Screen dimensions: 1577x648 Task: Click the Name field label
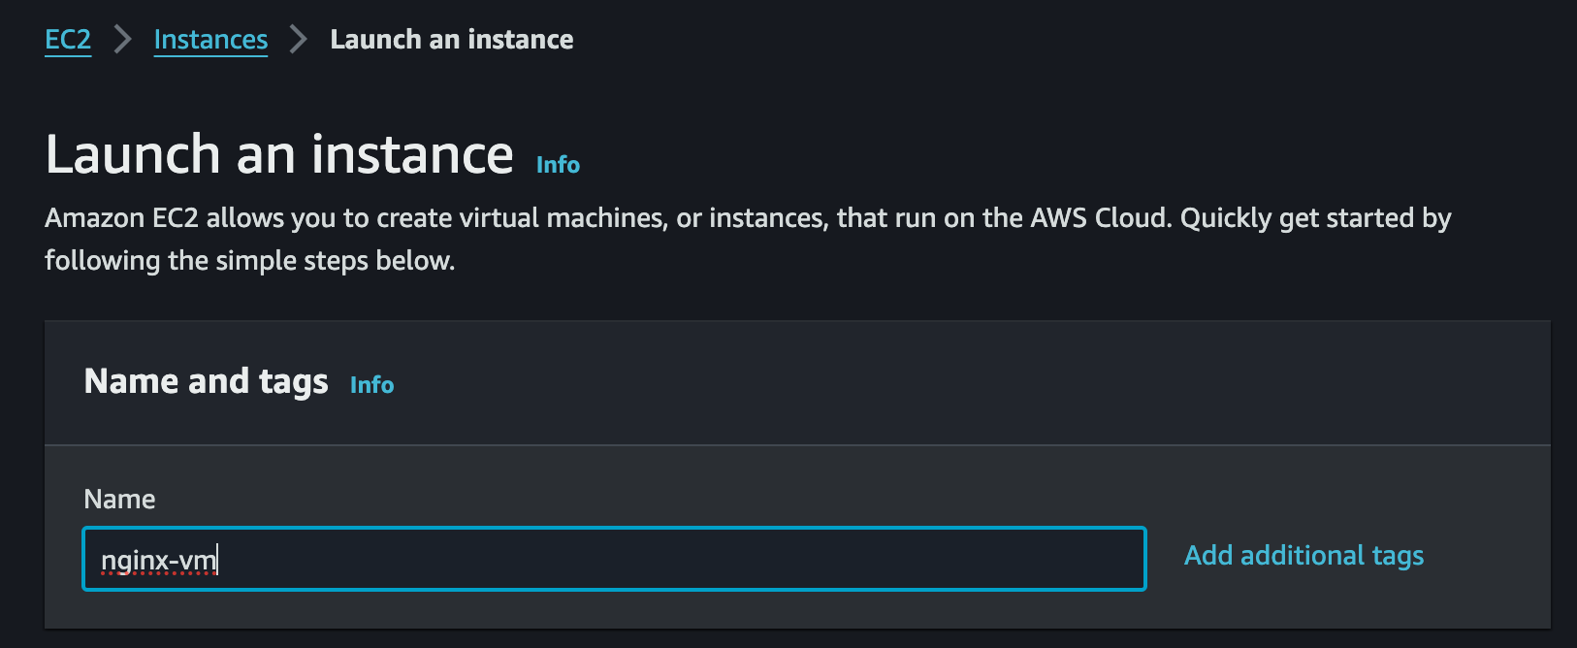pyautogui.click(x=118, y=499)
